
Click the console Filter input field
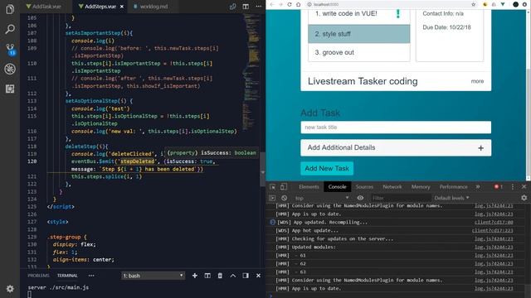401,198
